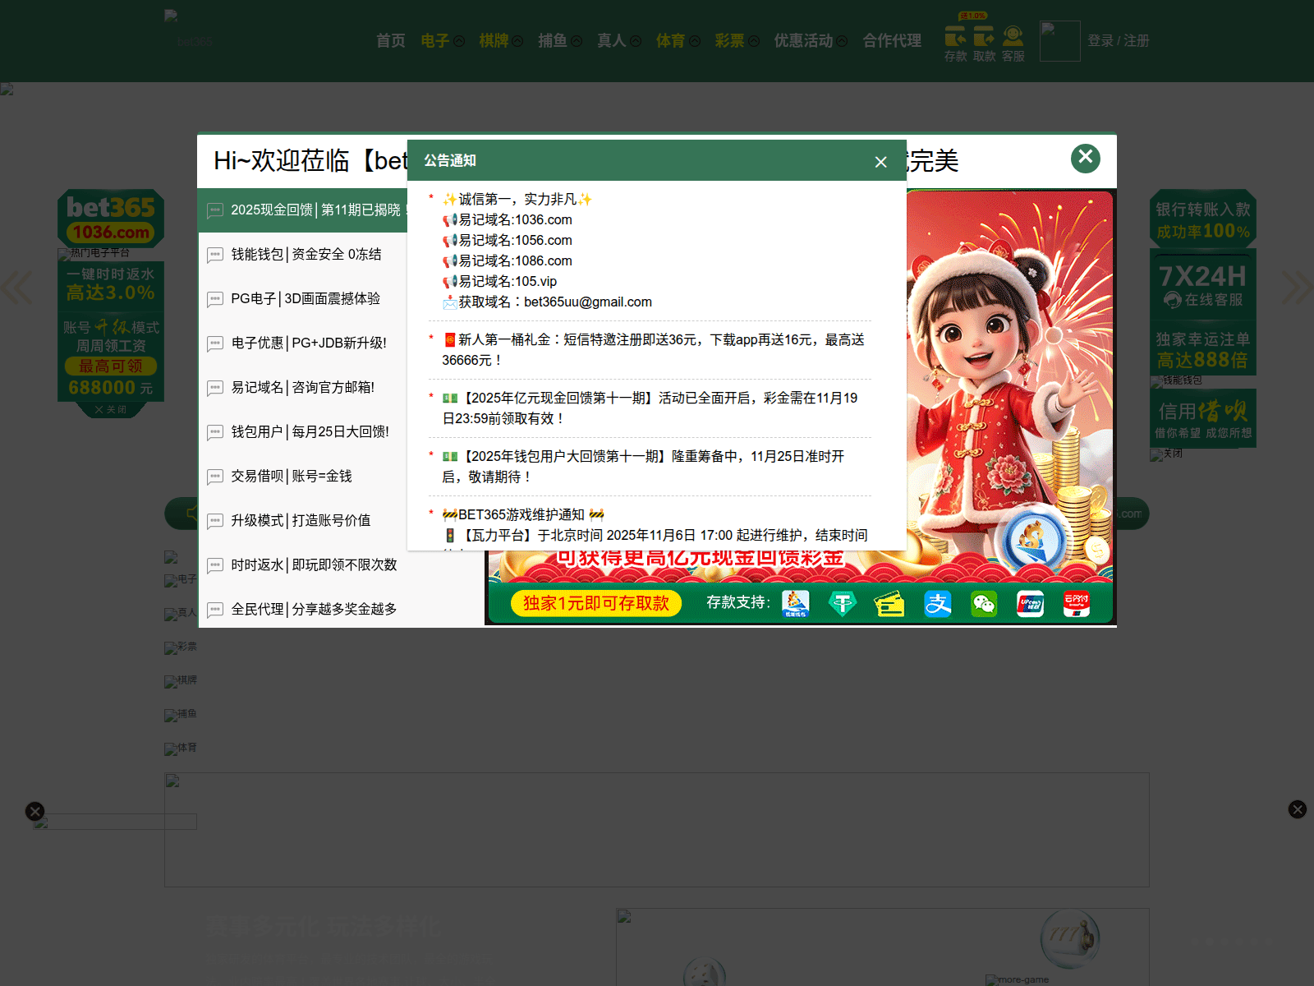1314x986 pixels.
Task: Click the 钱能钱包 payment icon in banner
Action: coord(796,604)
